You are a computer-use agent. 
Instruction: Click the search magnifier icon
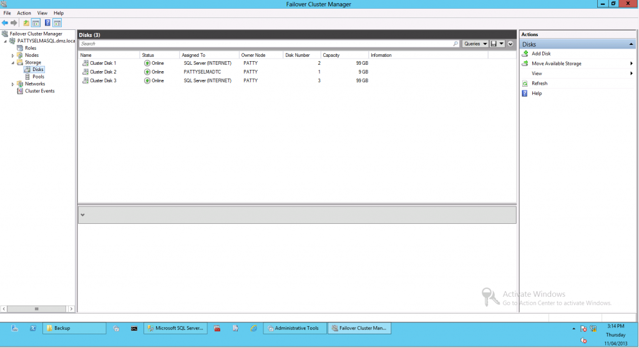pos(456,44)
